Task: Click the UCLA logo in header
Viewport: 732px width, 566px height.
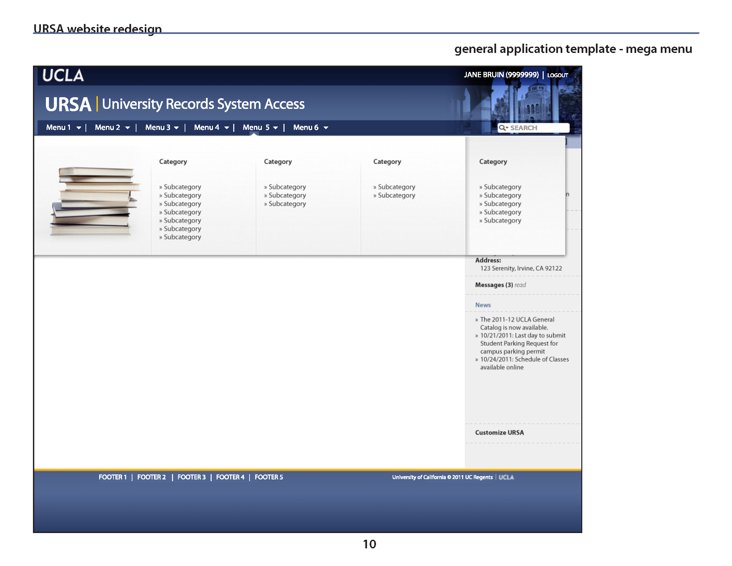Action: point(63,76)
